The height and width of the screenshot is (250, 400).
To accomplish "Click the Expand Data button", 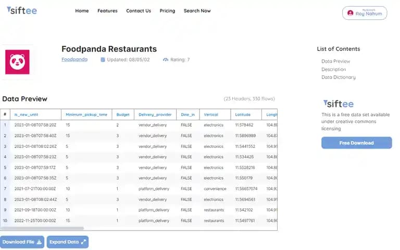I will [68, 242].
